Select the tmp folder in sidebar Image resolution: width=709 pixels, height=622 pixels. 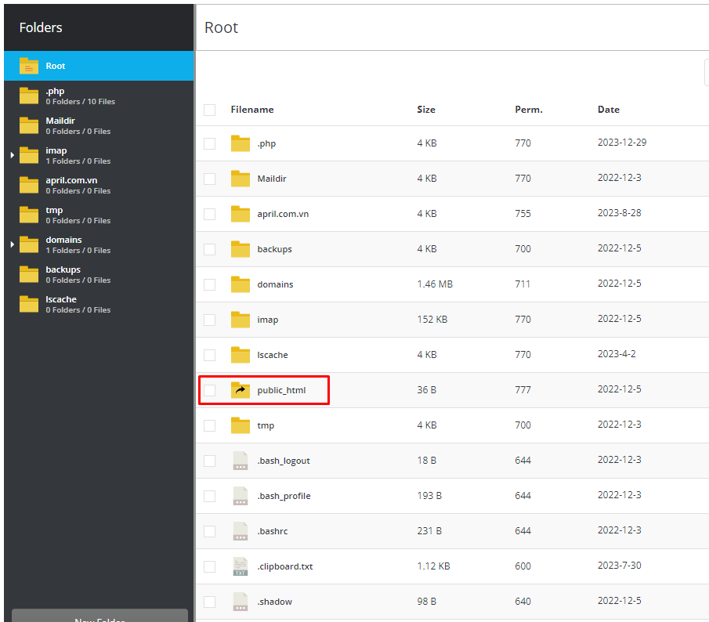54,210
